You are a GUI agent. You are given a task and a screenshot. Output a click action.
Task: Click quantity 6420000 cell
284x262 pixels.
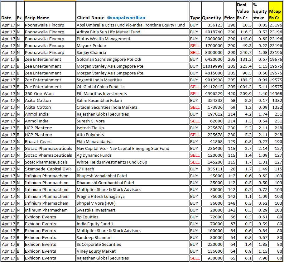(212, 60)
